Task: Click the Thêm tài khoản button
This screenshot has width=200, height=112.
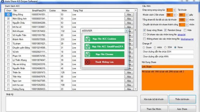Action: click(182, 99)
